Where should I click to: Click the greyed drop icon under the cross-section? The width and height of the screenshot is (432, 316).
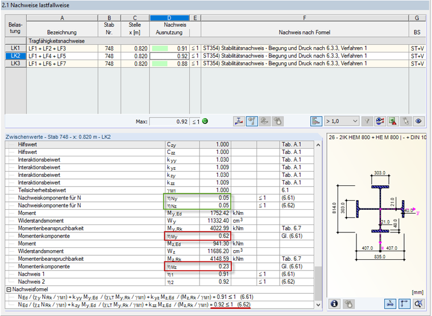tap(349, 303)
